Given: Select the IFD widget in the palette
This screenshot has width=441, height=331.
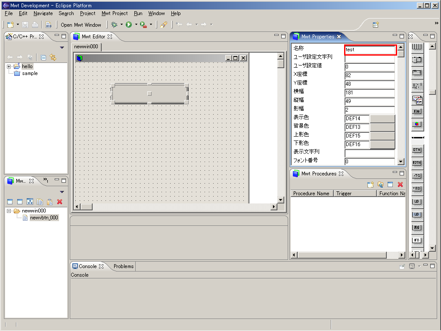Looking at the screenshot, I should (416, 240).
